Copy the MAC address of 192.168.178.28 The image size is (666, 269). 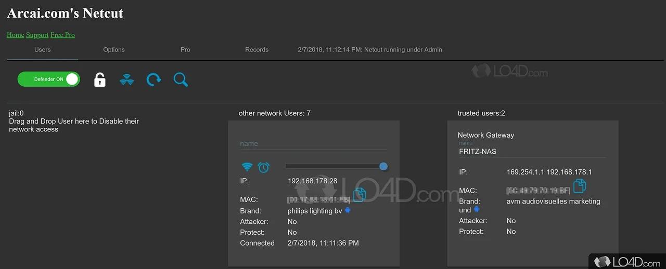359,195
